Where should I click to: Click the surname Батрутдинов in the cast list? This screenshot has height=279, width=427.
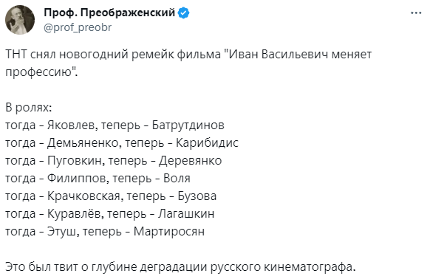[188, 125]
